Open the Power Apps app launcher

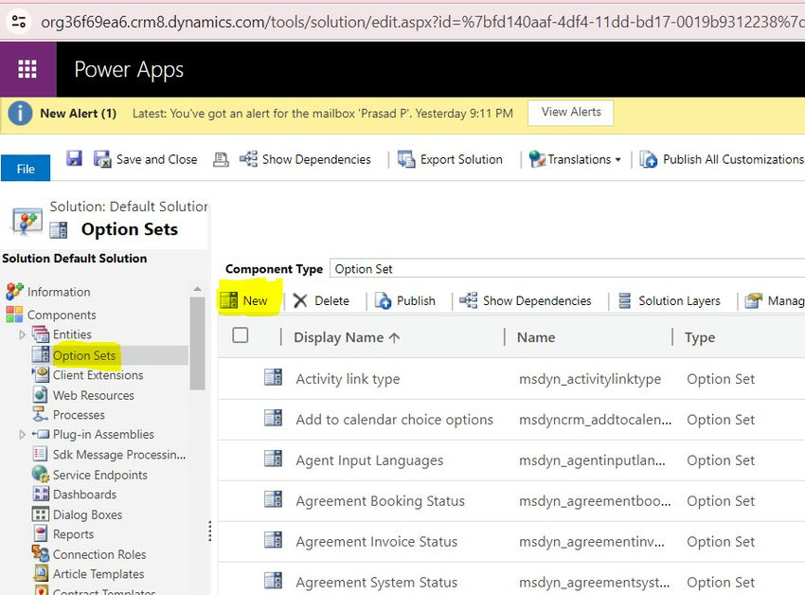27,70
